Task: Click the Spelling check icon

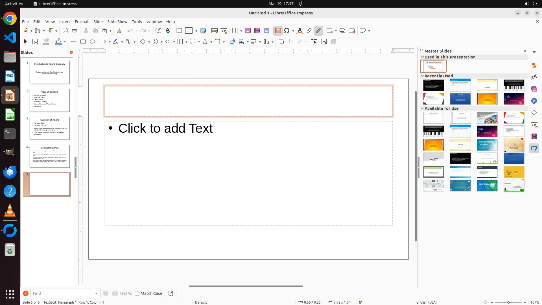Action: [x=168, y=31]
